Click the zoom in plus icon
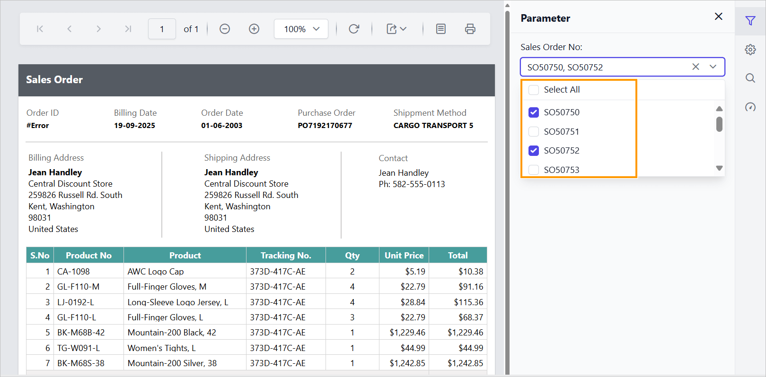 click(254, 29)
